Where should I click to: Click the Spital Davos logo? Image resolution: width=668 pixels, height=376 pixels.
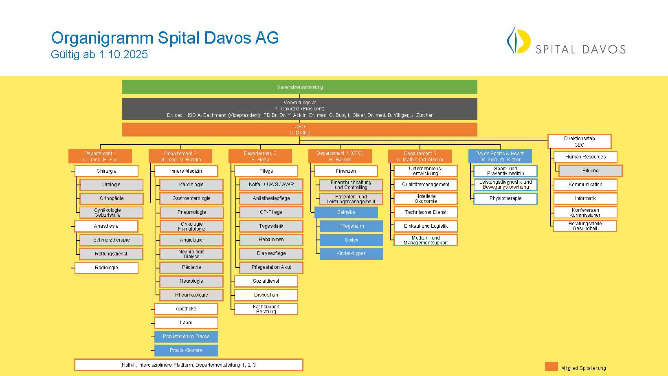(x=566, y=41)
